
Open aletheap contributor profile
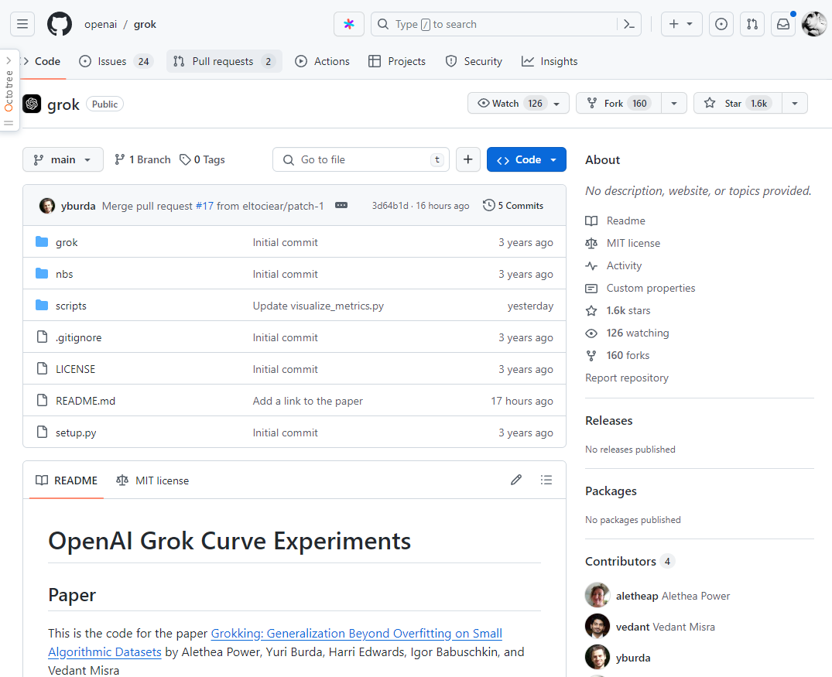tap(637, 596)
